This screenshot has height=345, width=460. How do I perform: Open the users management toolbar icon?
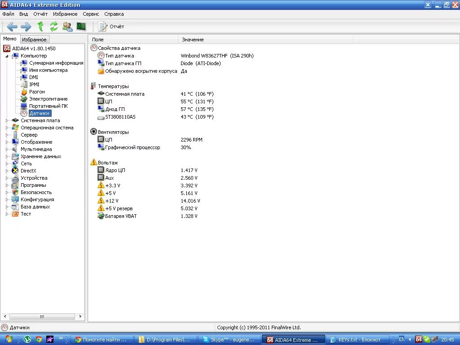67,27
